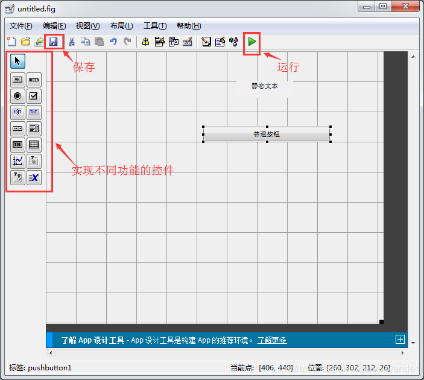Viewport: 424px width, 380px height.
Task: Select the Push Button (OK) component
Action: click(x=17, y=80)
